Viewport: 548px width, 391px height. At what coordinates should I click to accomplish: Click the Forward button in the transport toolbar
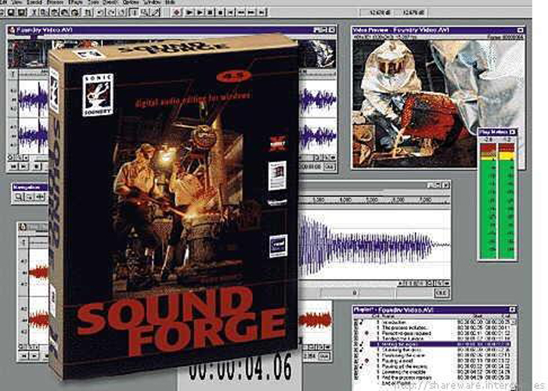pyautogui.click(x=251, y=13)
